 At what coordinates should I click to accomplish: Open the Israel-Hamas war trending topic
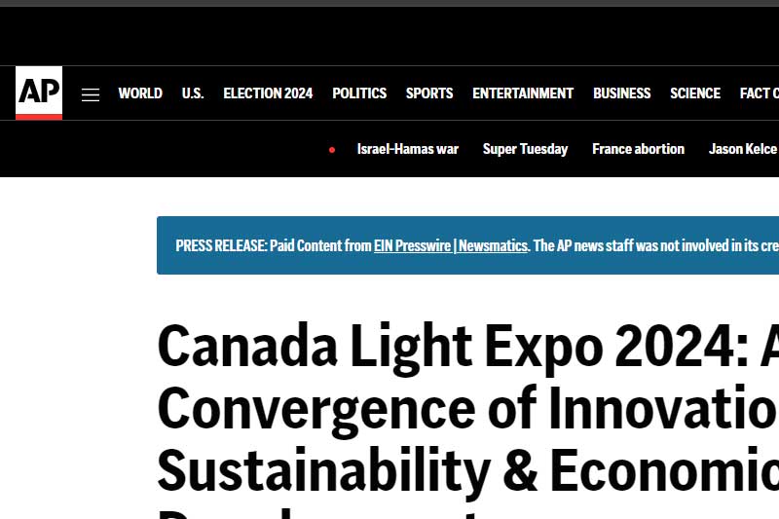(408, 149)
